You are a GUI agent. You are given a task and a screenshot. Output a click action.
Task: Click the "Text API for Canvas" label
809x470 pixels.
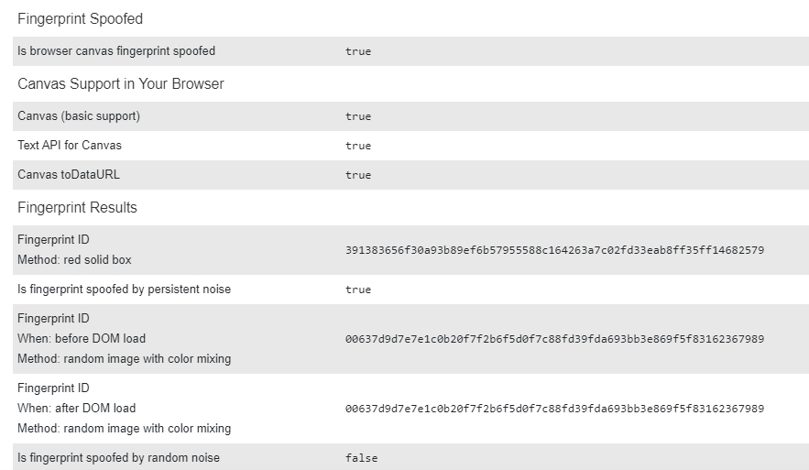coord(70,145)
